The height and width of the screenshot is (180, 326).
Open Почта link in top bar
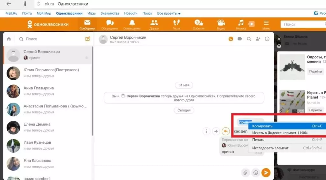(x=27, y=13)
